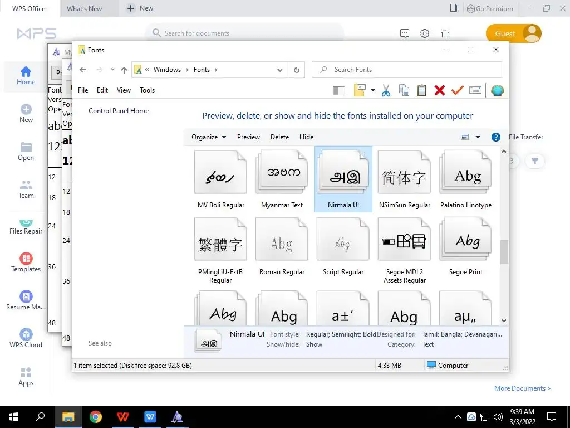Click WPS Home sidebar icon
The width and height of the screenshot is (570, 428).
coord(26,76)
